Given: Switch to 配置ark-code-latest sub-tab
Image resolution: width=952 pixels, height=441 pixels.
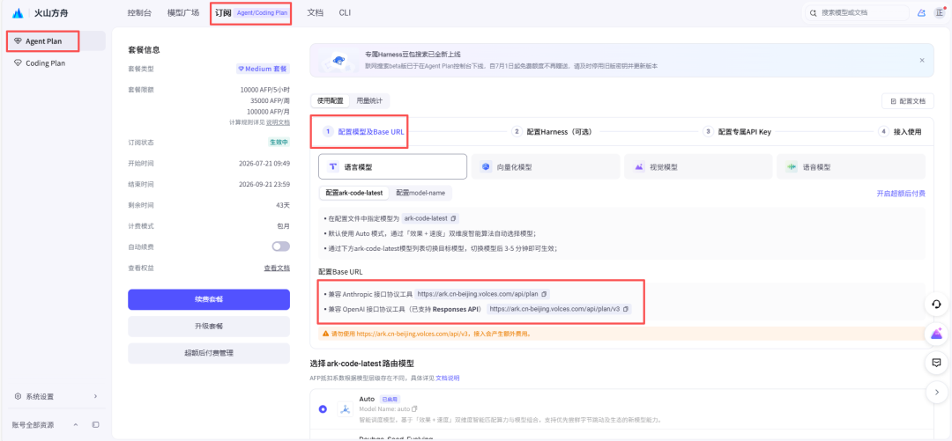Looking at the screenshot, I should pyautogui.click(x=354, y=193).
